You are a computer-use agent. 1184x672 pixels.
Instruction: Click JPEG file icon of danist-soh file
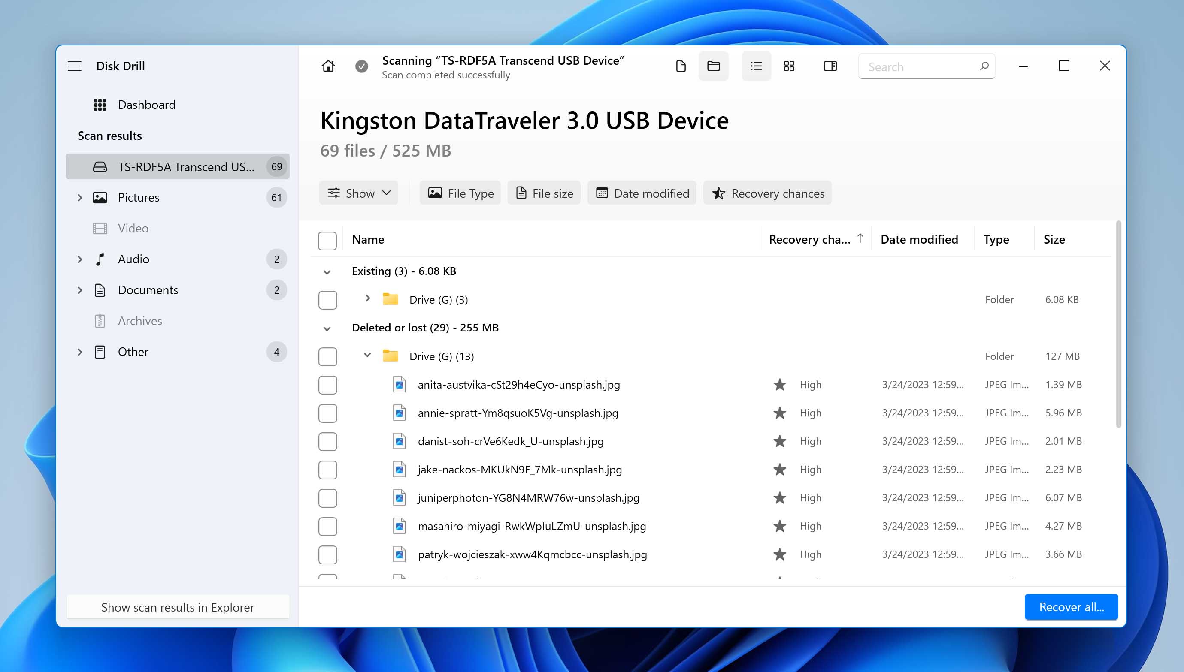point(399,441)
